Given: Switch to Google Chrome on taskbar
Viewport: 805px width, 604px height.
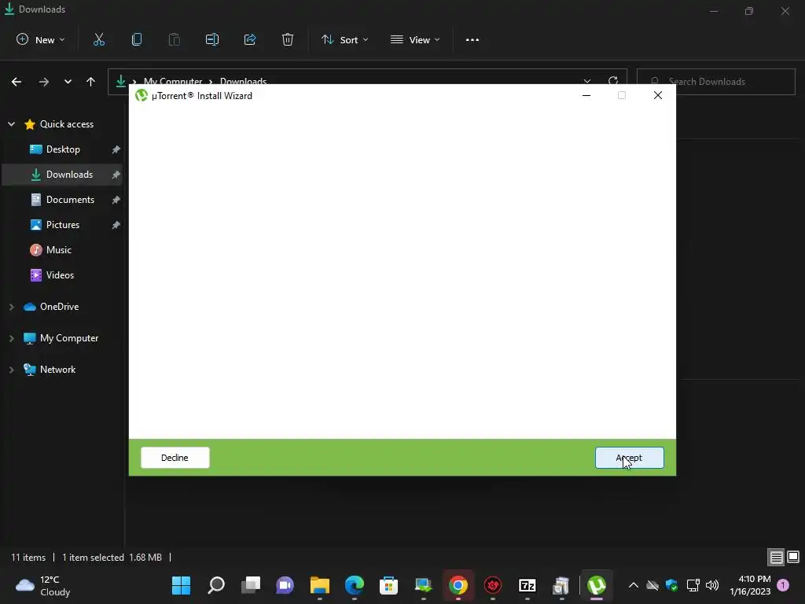Looking at the screenshot, I should [458, 585].
